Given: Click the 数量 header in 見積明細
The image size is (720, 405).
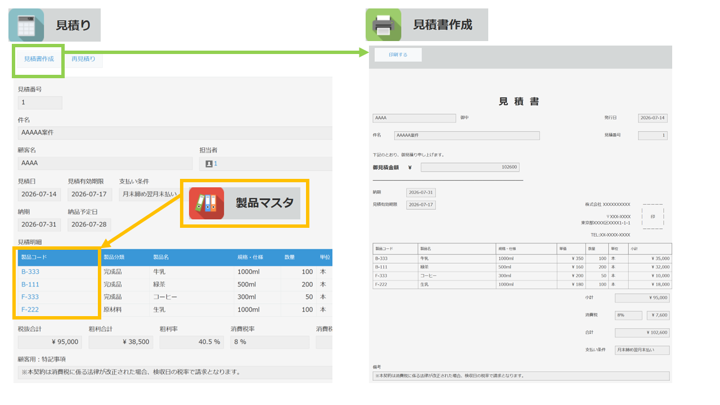Looking at the screenshot, I should point(299,257).
